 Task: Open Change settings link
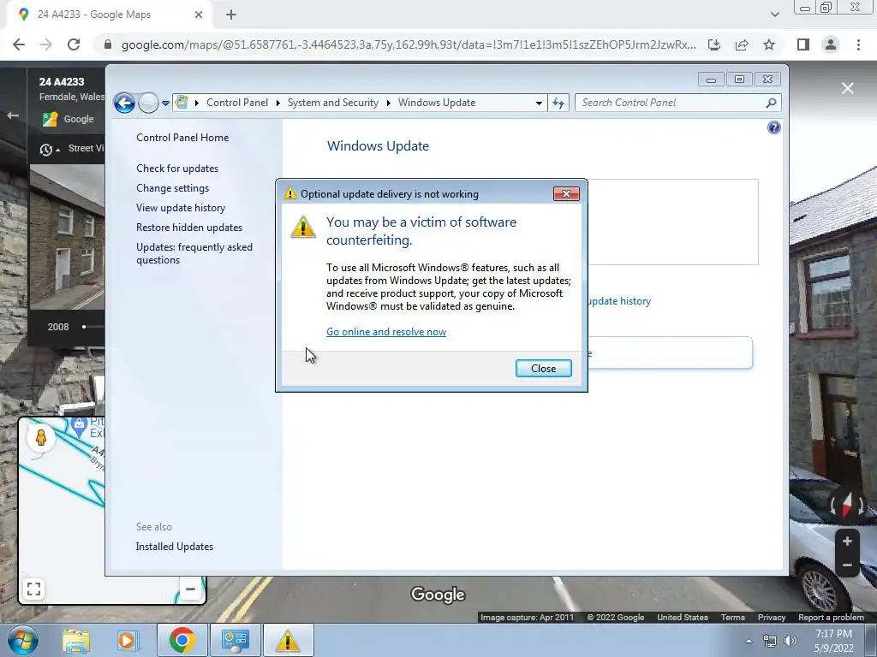[172, 188]
